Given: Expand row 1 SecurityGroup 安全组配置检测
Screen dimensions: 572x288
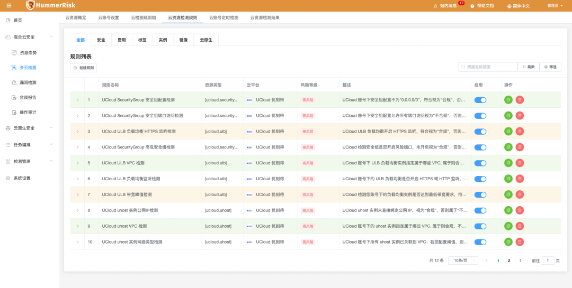Looking at the screenshot, I should coord(77,100).
